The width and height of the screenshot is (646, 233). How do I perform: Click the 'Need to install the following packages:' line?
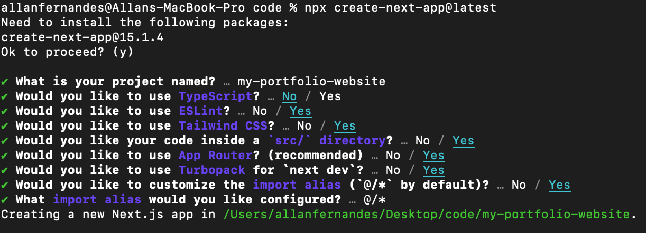click(x=145, y=23)
